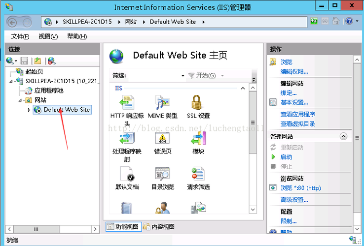
Task: Select 起始页 in the connections tree
Action: point(34,71)
